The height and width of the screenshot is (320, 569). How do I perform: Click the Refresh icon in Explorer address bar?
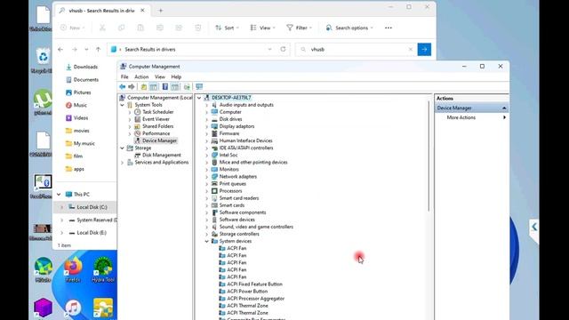click(283, 50)
